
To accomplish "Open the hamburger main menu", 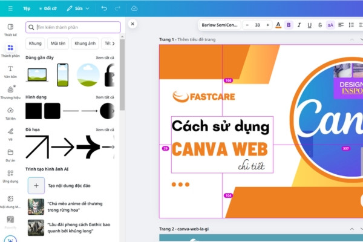I will tap(10, 8).
